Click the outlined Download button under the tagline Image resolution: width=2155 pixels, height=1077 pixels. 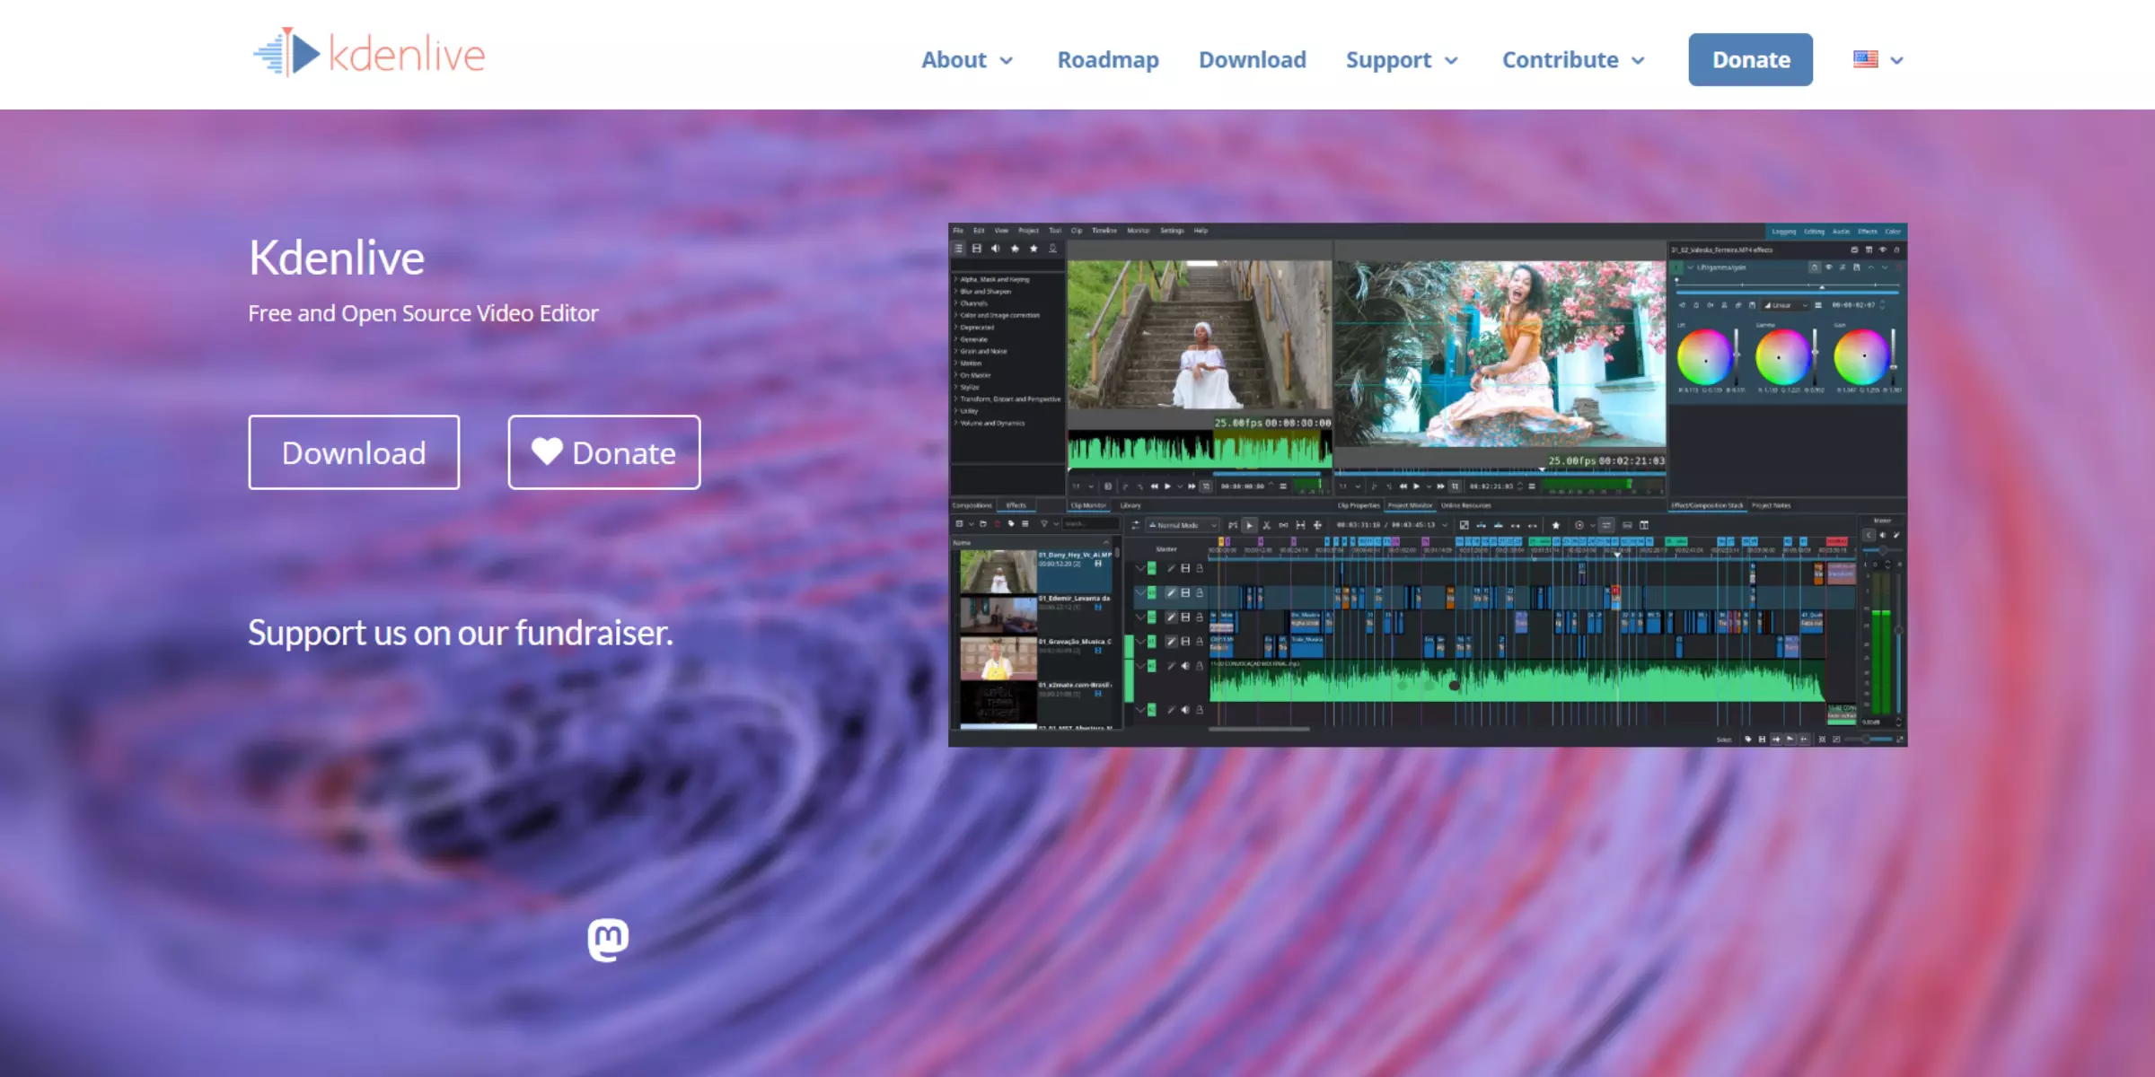354,452
